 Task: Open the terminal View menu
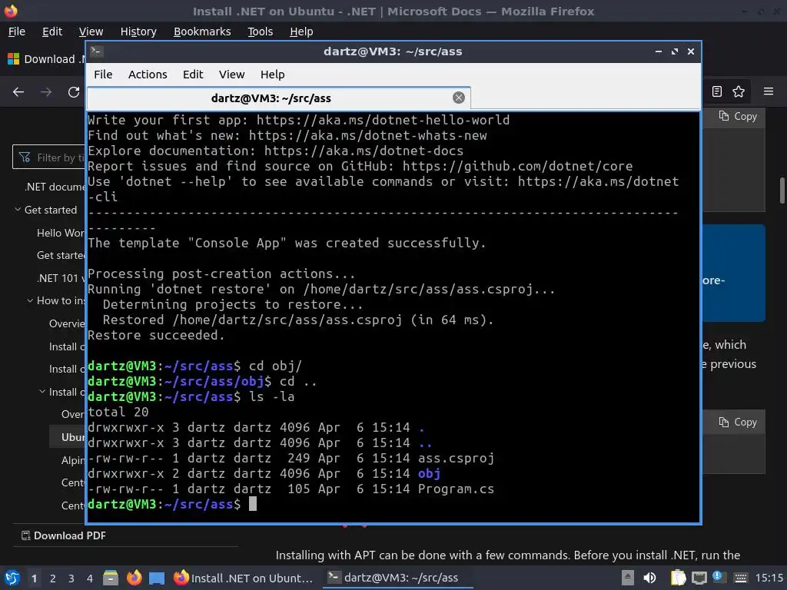tap(231, 75)
